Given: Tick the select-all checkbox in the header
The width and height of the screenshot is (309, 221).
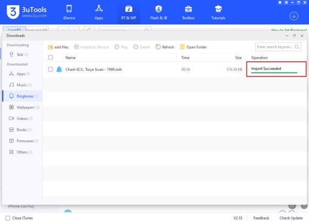Looking at the screenshot, I should pos(50,58).
